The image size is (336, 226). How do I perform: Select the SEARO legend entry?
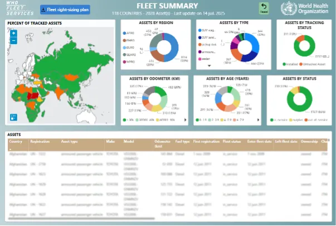[x=129, y=55]
